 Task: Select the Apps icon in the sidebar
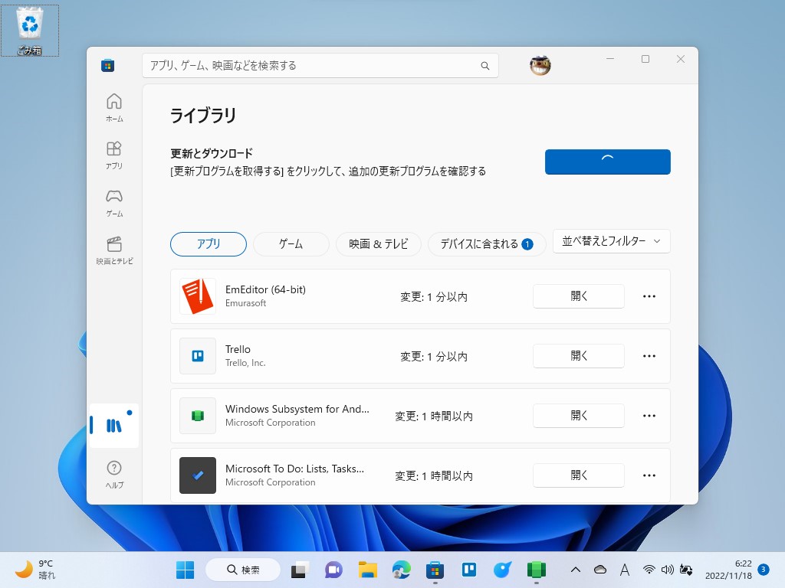[x=113, y=153]
